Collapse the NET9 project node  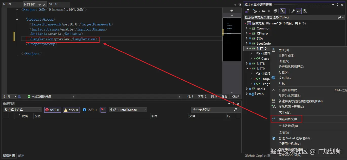coord(247,69)
